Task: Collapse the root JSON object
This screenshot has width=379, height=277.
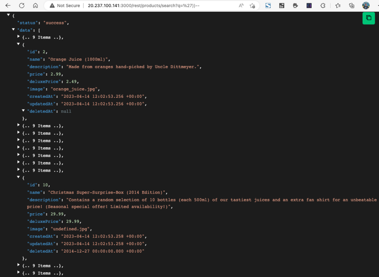Action: coord(8,15)
